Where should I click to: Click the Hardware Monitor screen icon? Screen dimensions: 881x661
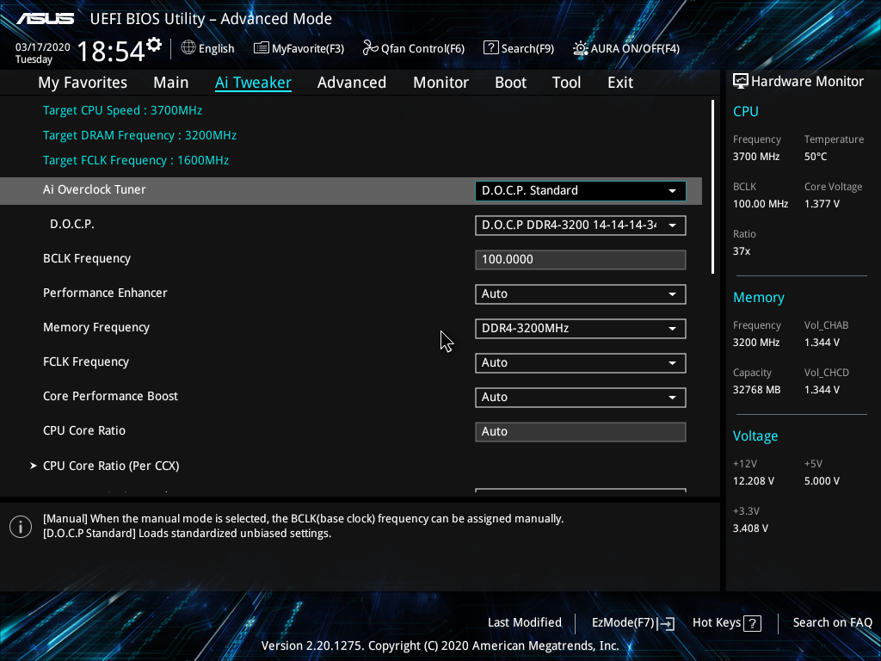[741, 82]
